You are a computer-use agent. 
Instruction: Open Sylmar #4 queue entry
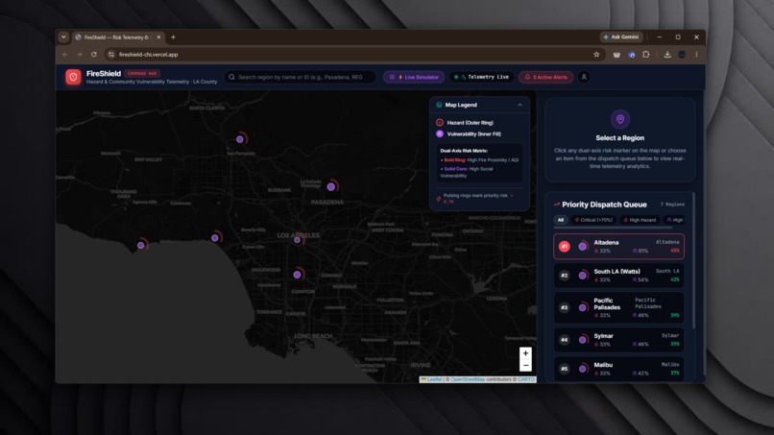[x=619, y=340]
